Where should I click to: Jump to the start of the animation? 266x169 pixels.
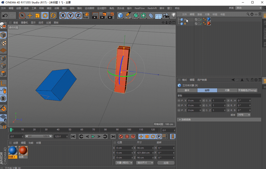tap(73, 137)
